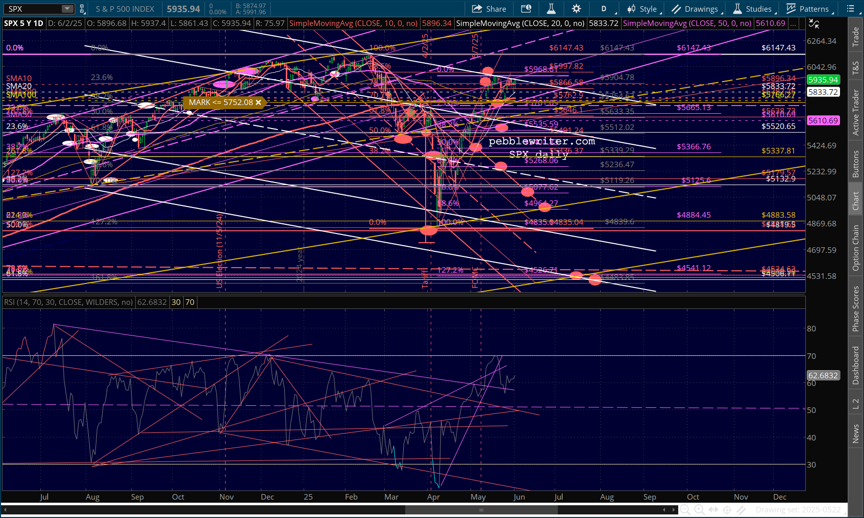Open chart settings gear icon
Image resolution: width=864 pixels, height=518 pixels.
pos(576,9)
